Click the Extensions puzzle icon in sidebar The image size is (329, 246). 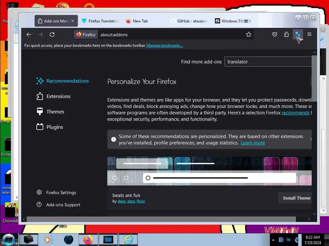(40, 96)
